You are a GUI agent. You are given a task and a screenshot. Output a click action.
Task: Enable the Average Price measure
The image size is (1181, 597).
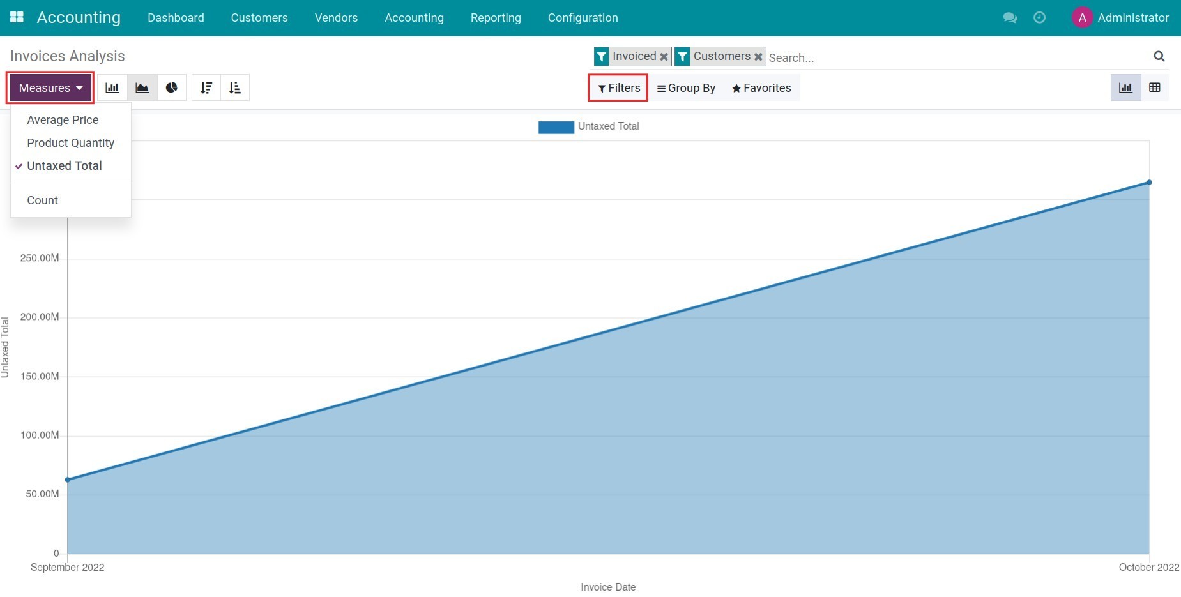pos(62,119)
